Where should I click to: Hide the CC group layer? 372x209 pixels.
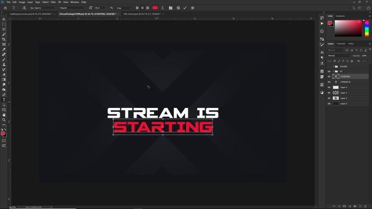coord(329,71)
